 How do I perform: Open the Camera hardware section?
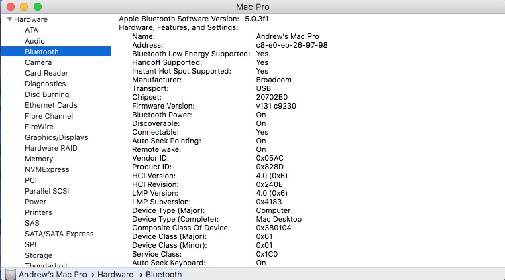[x=38, y=62]
